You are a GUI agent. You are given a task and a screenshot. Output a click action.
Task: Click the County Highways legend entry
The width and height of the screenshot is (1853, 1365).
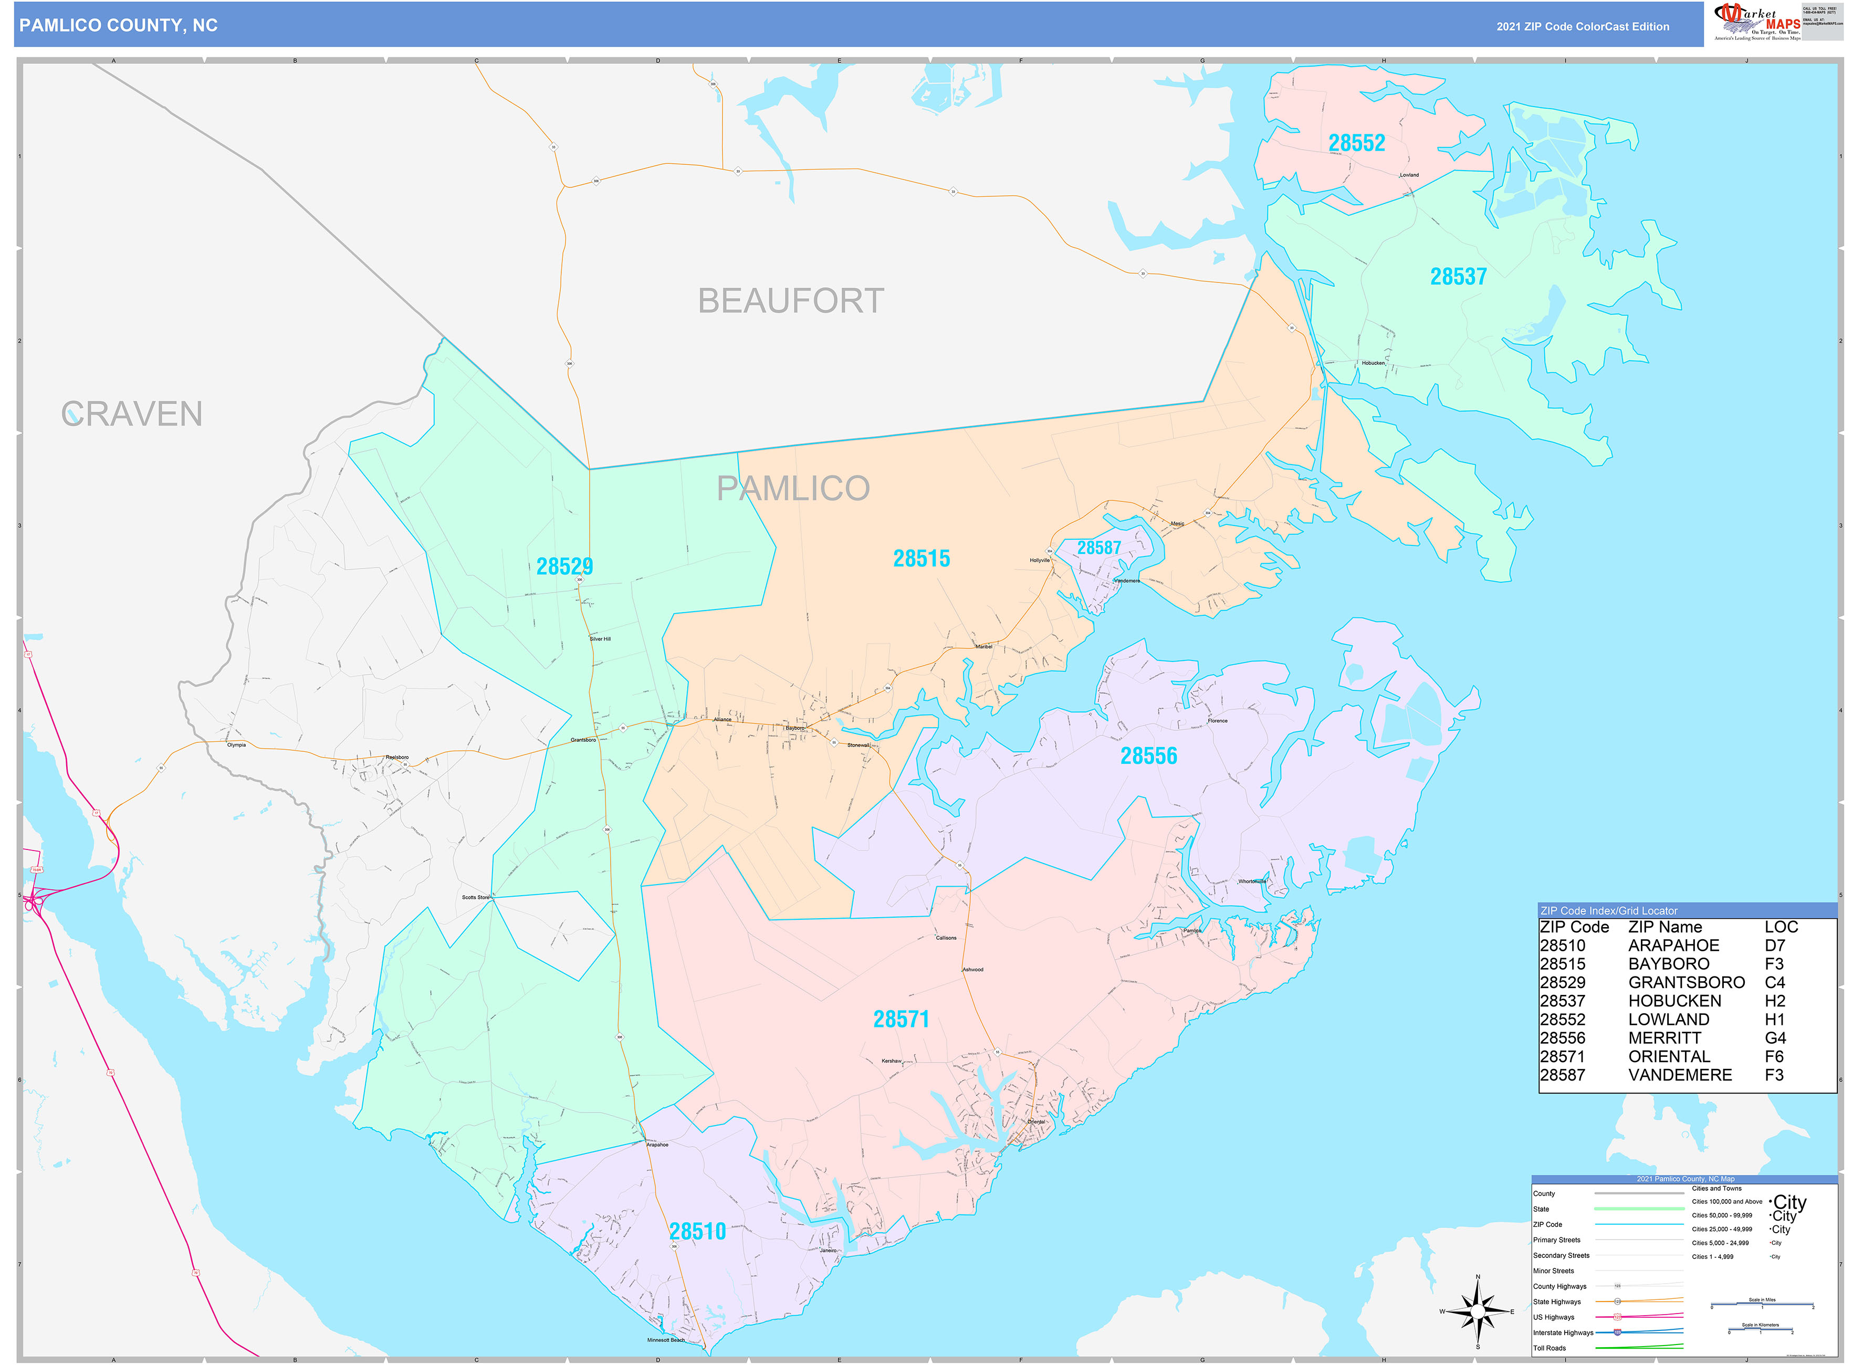(x=1559, y=1286)
